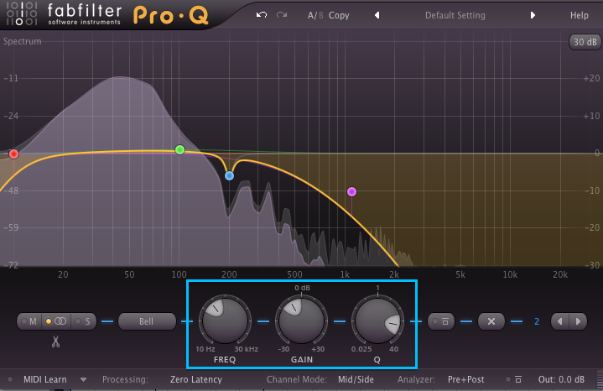Viewport: 603px width, 391px height.
Task: Click the MIDI Learn button
Action: point(45,379)
